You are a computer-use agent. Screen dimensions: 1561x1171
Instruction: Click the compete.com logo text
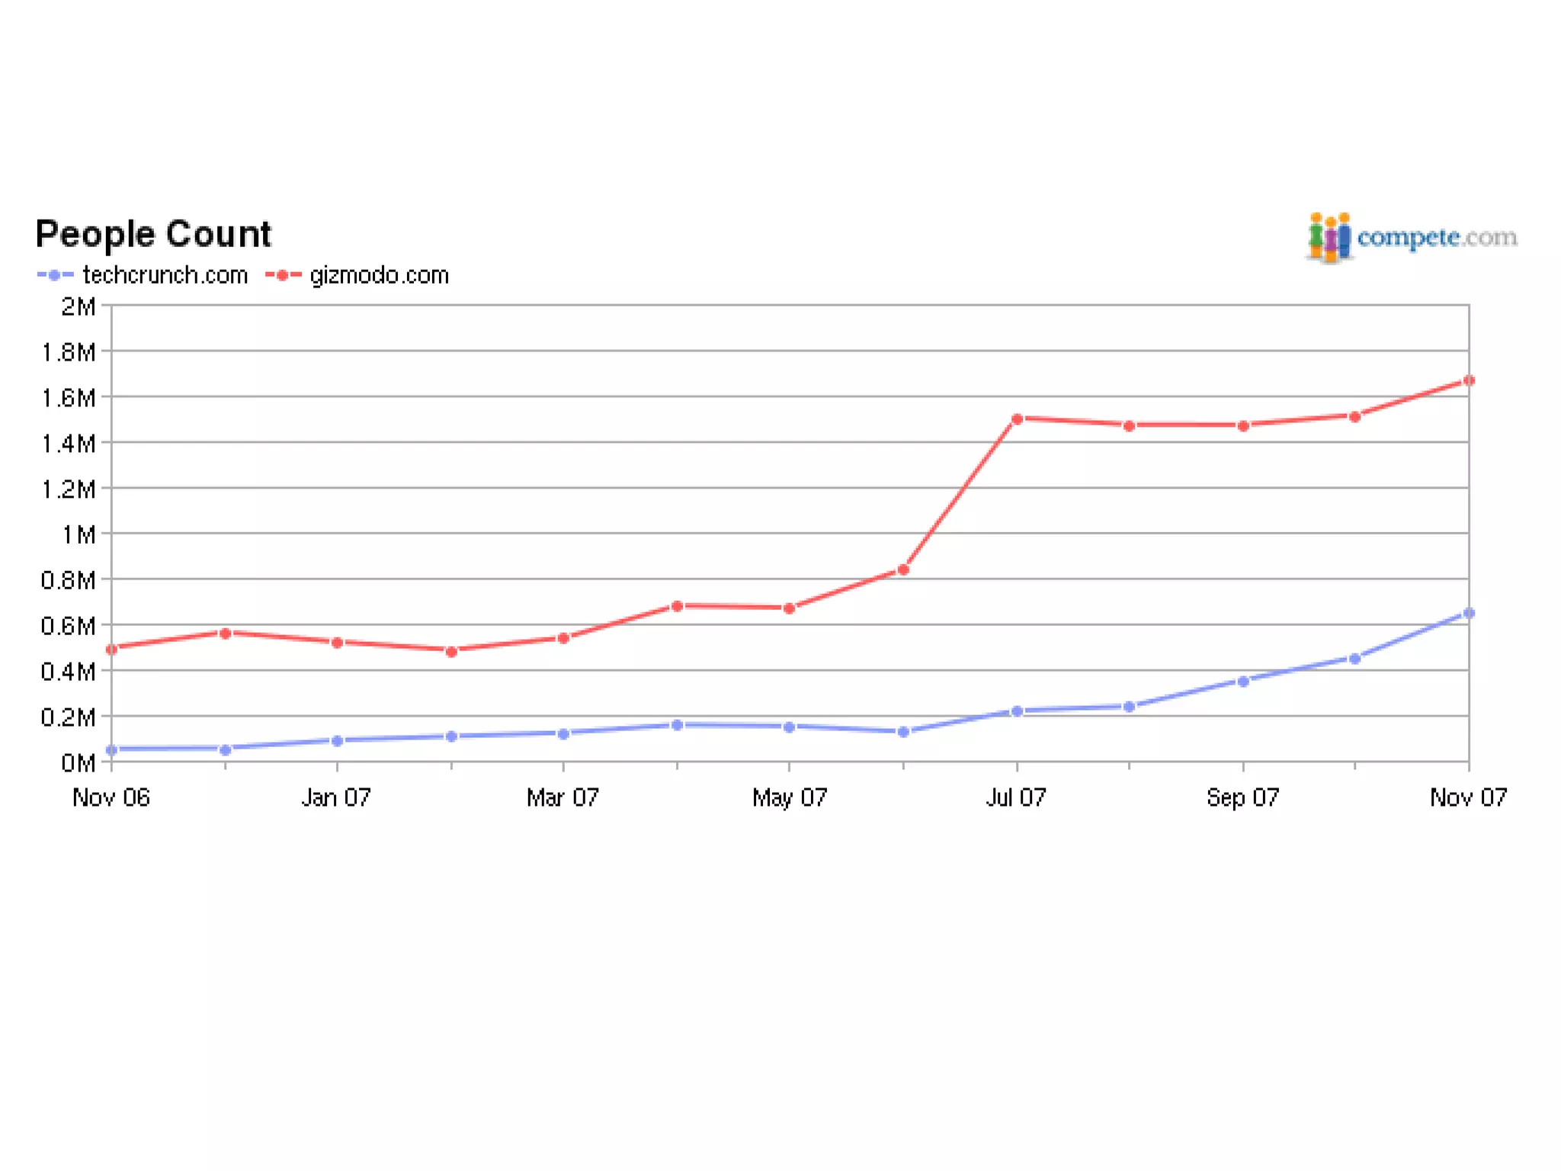click(x=1437, y=237)
